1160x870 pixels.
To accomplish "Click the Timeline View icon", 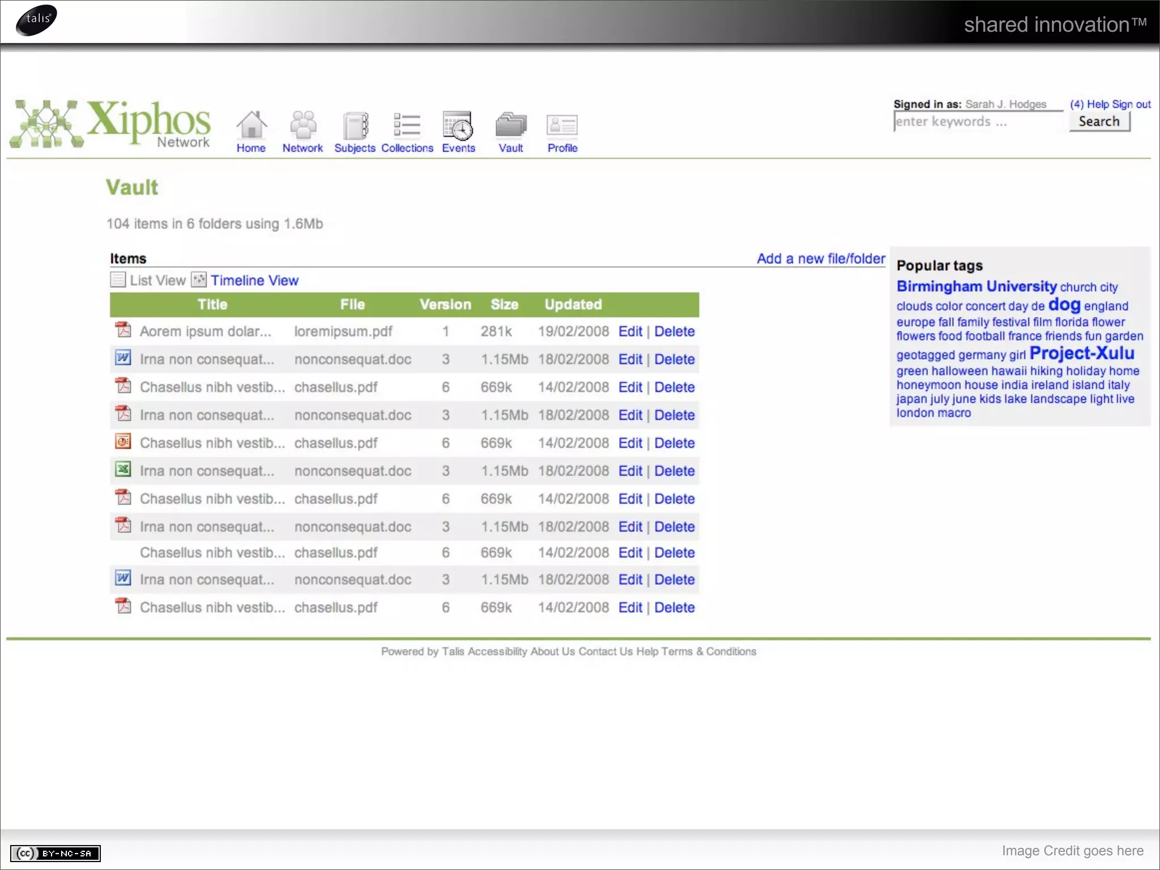I will [199, 279].
